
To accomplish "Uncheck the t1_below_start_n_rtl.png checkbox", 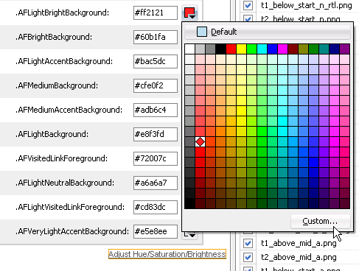I will pos(248,5).
